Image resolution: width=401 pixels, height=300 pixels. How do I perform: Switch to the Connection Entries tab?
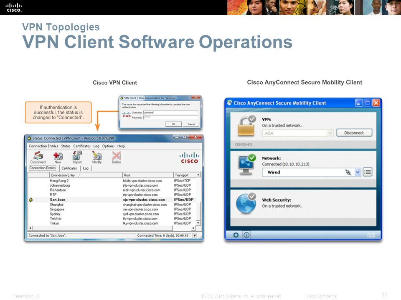point(43,168)
